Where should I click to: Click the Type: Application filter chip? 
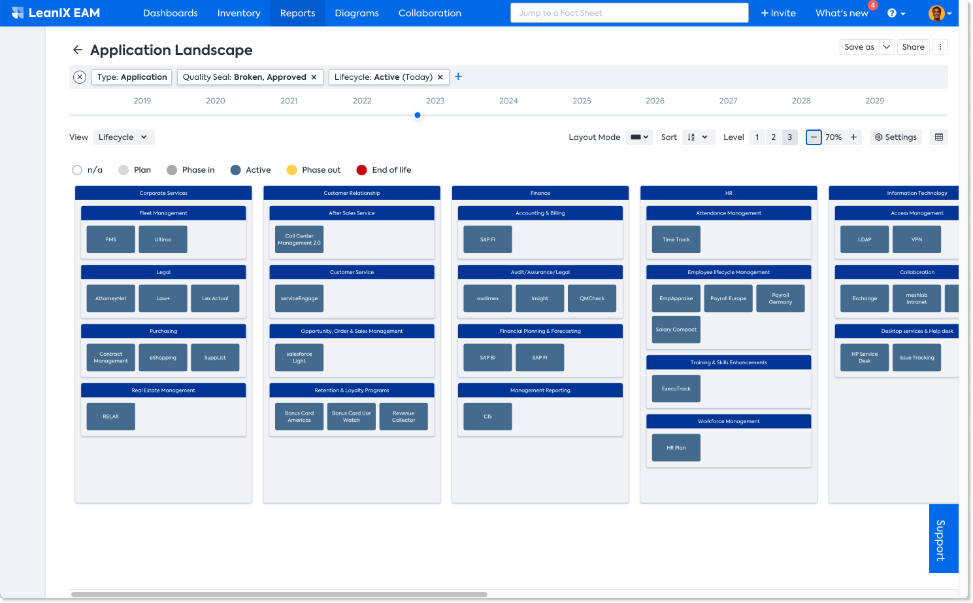point(132,77)
